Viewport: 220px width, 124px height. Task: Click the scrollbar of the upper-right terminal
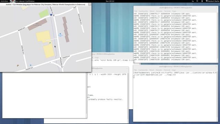pyautogui.click(x=217, y=38)
